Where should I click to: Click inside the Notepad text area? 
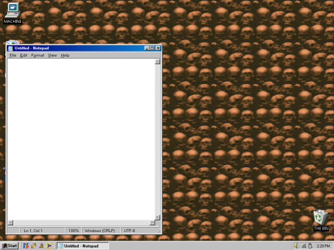click(x=81, y=140)
